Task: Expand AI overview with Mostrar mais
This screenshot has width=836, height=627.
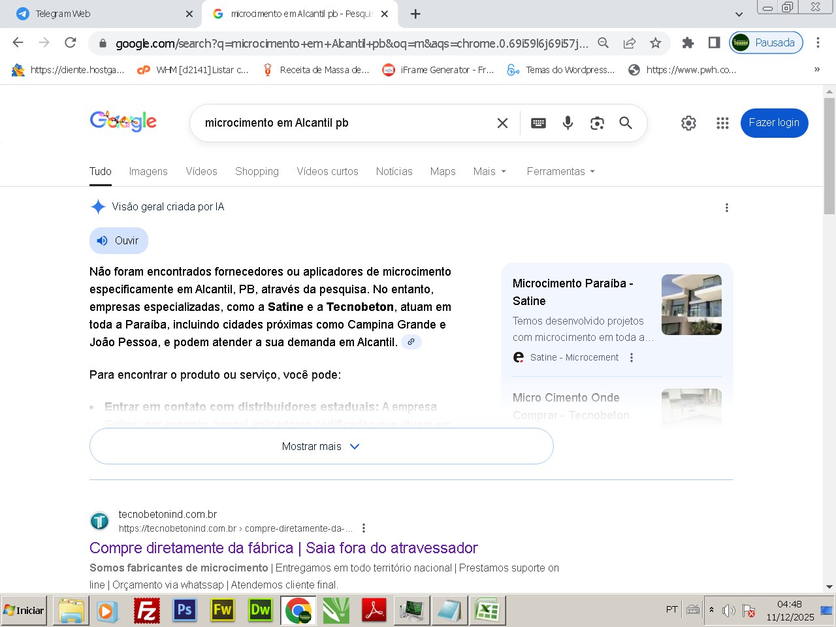Action: tap(321, 446)
